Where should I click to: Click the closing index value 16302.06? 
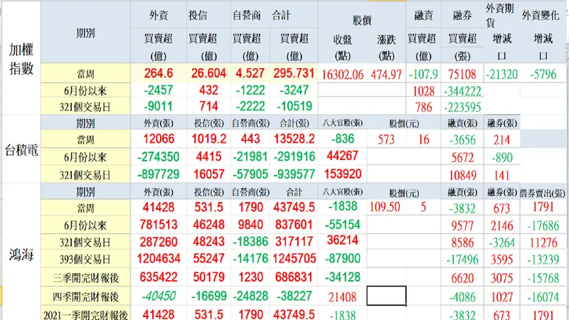tap(343, 75)
